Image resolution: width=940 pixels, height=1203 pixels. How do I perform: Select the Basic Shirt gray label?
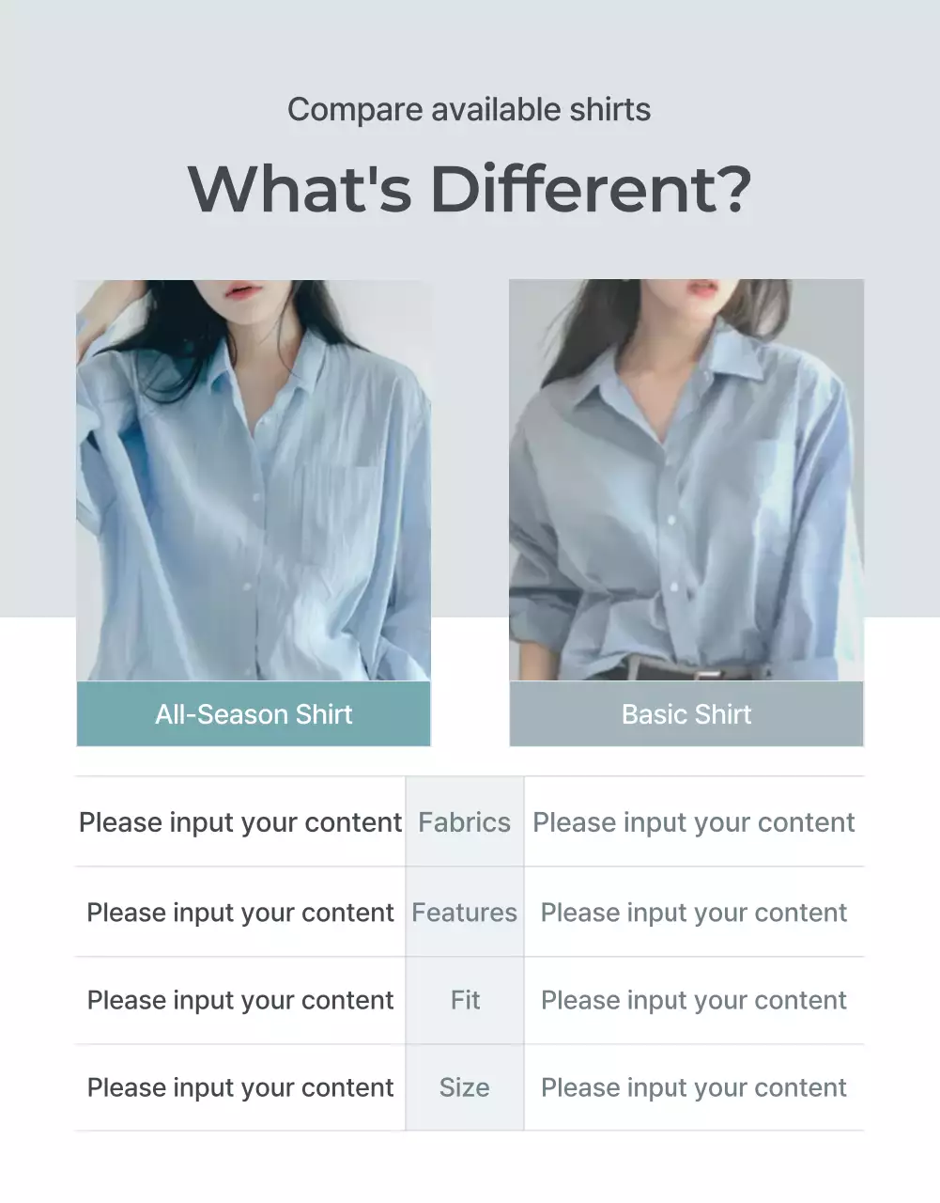(x=686, y=714)
